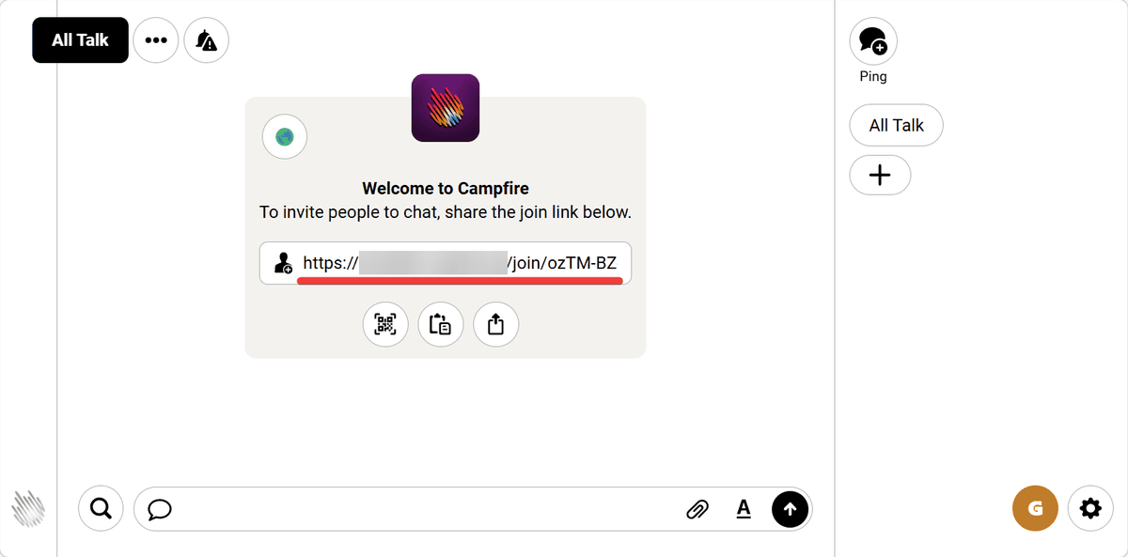
Task: Click the speech bubble icon in composer
Action: coord(160,509)
